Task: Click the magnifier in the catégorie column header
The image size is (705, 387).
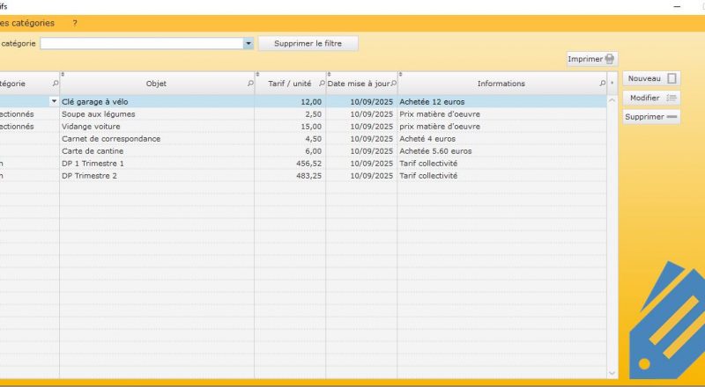Action: click(55, 84)
